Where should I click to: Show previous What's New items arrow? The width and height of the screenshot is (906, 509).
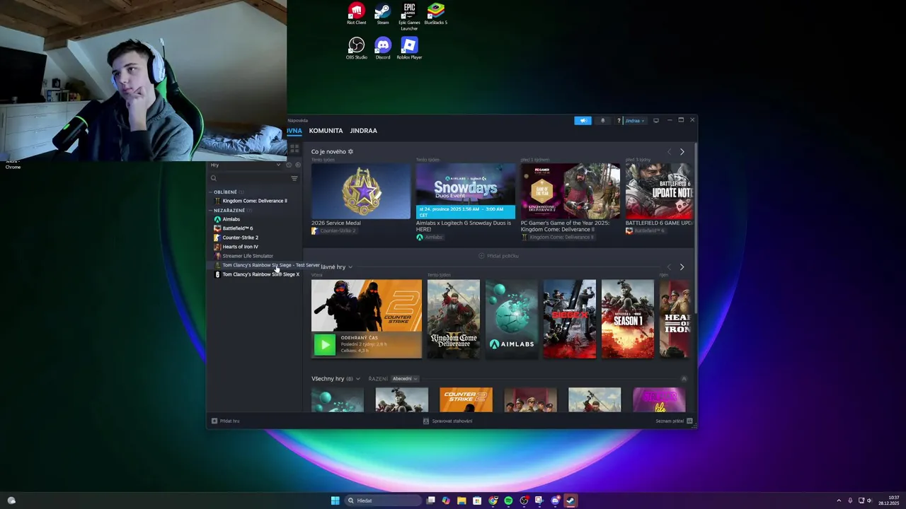pyautogui.click(x=669, y=152)
